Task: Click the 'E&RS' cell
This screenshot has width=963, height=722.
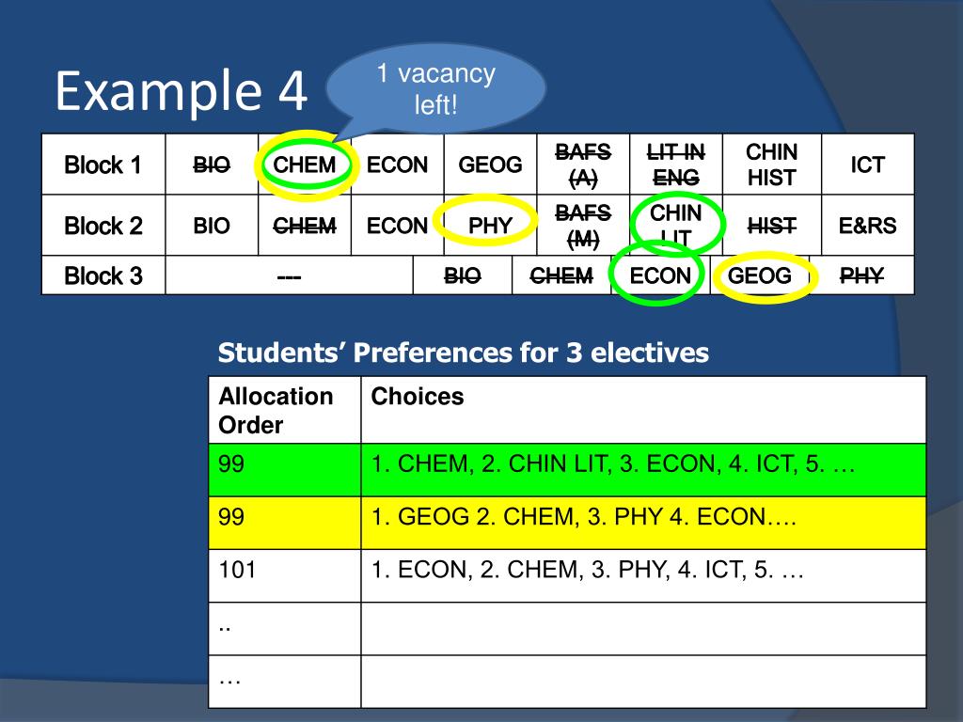Action: [x=867, y=226]
